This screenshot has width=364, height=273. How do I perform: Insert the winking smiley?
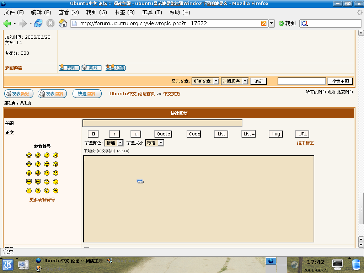coord(55,182)
